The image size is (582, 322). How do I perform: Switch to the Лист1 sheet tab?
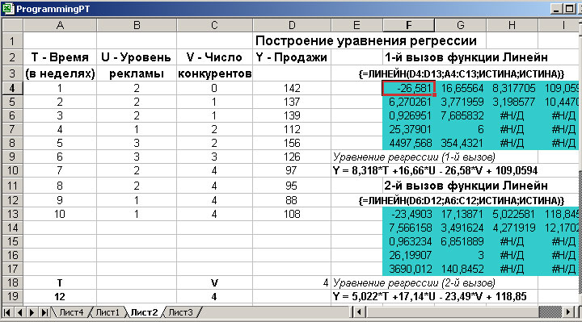point(108,312)
